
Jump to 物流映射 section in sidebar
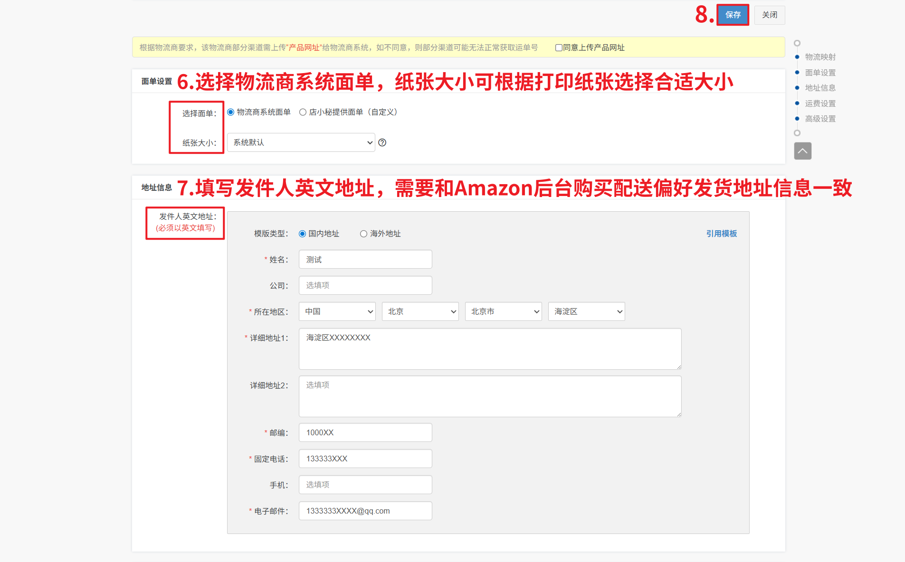820,57
